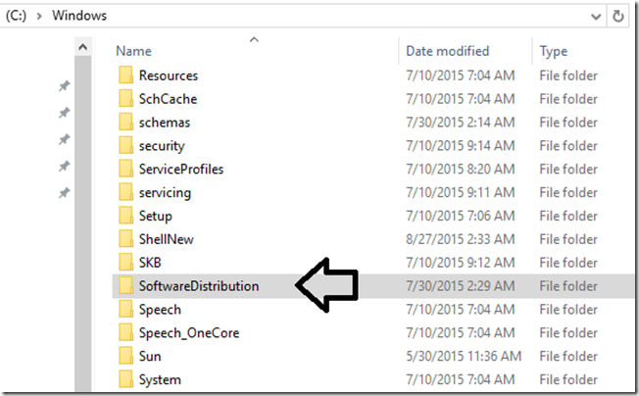Viewport: 639px width, 396px height.
Task: Click the security folder icon
Action: click(x=124, y=146)
